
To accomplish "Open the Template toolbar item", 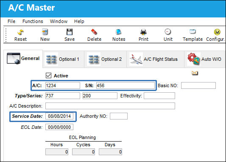I will coord(193,31).
